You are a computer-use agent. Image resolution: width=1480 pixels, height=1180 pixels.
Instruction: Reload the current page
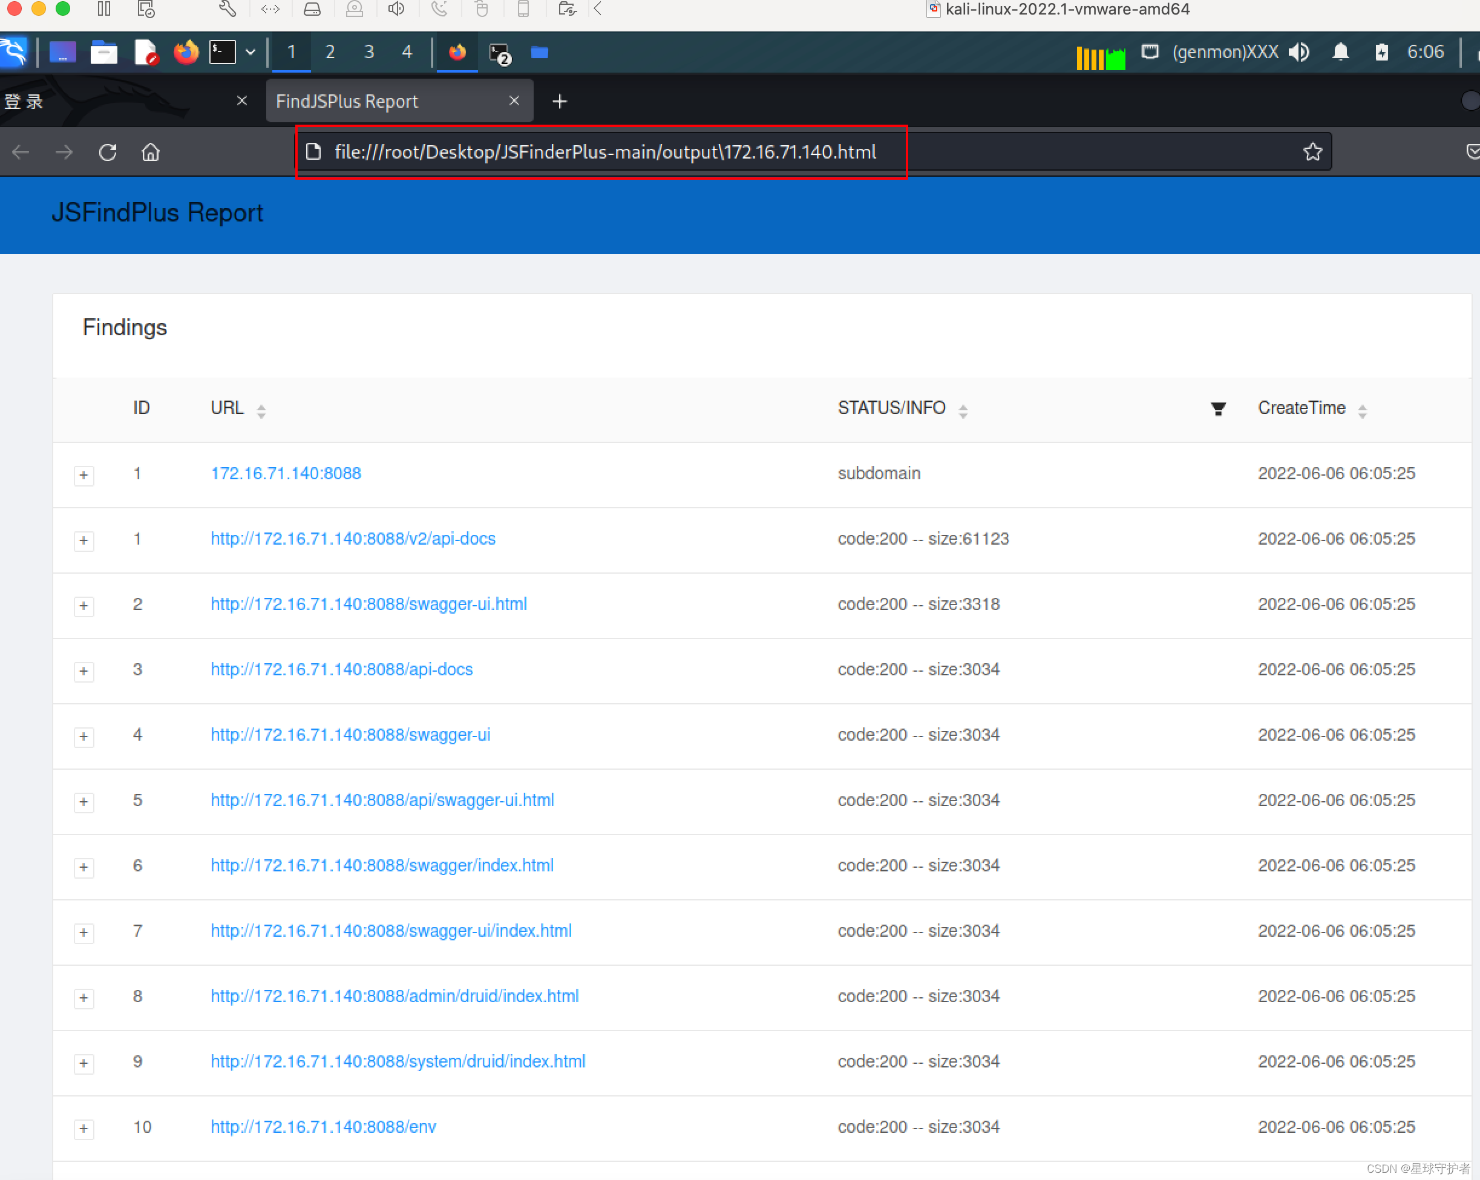[108, 152]
